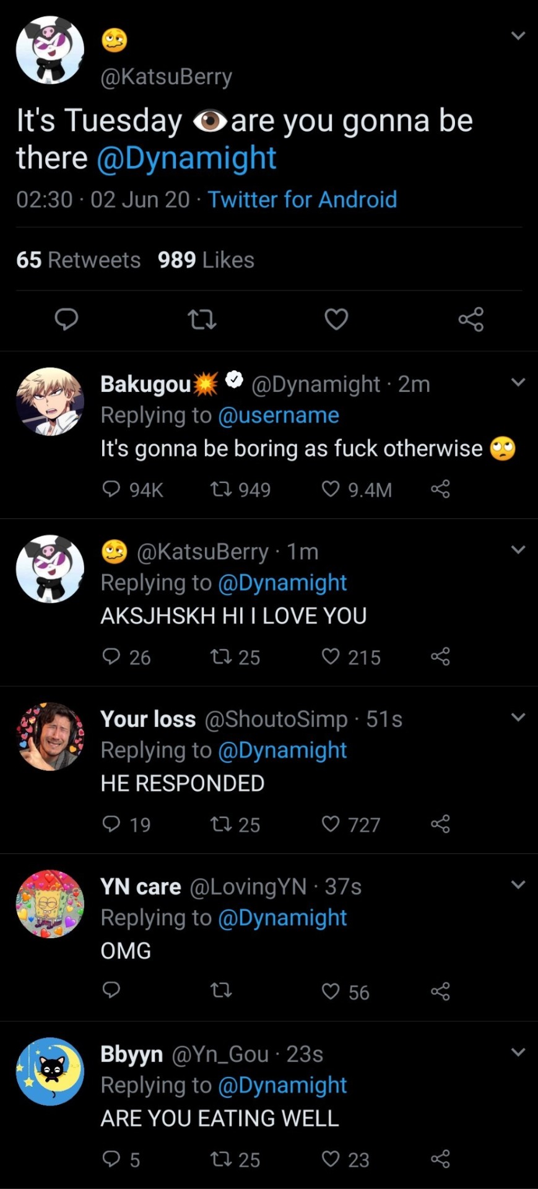Retweet the main "It's Tuesday" tweet
The width and height of the screenshot is (538, 1189).
[202, 320]
